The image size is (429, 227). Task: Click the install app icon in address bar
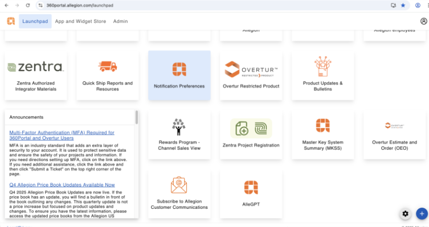[394, 5]
